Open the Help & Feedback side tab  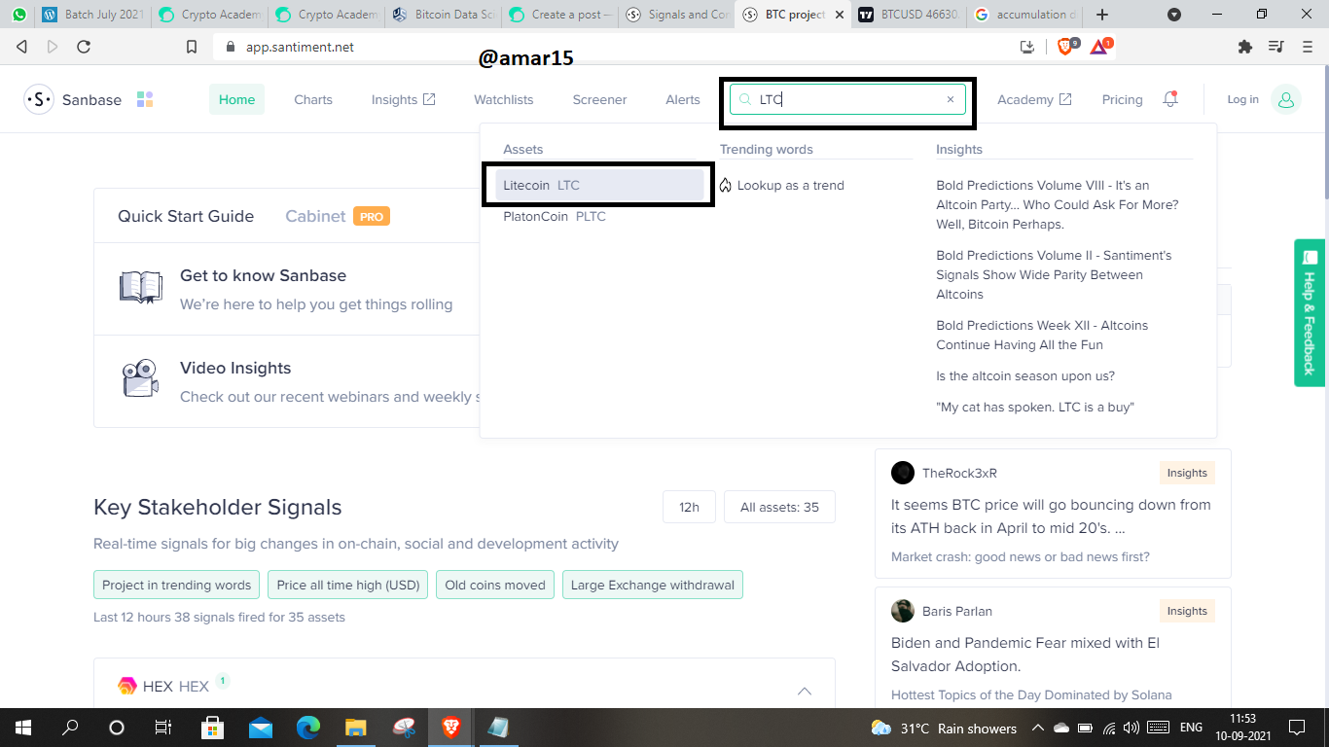pos(1310,312)
